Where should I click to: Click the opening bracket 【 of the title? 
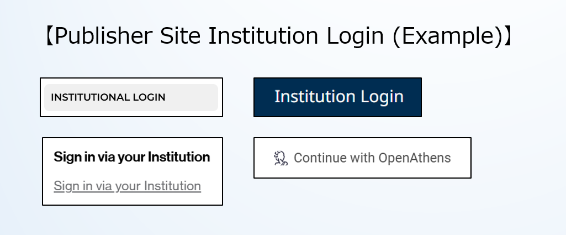49,36
